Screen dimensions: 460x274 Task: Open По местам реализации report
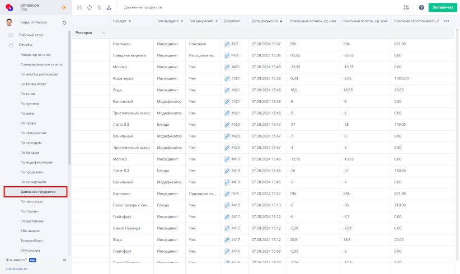point(39,74)
